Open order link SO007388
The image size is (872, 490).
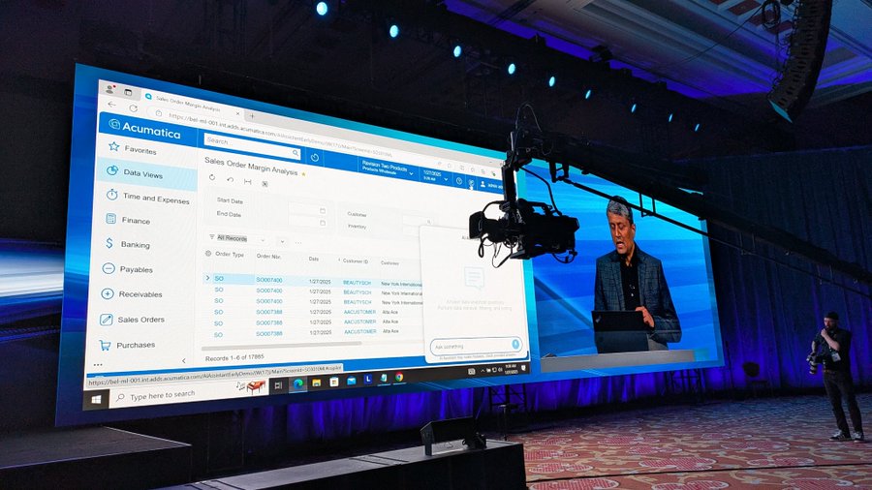tap(269, 311)
